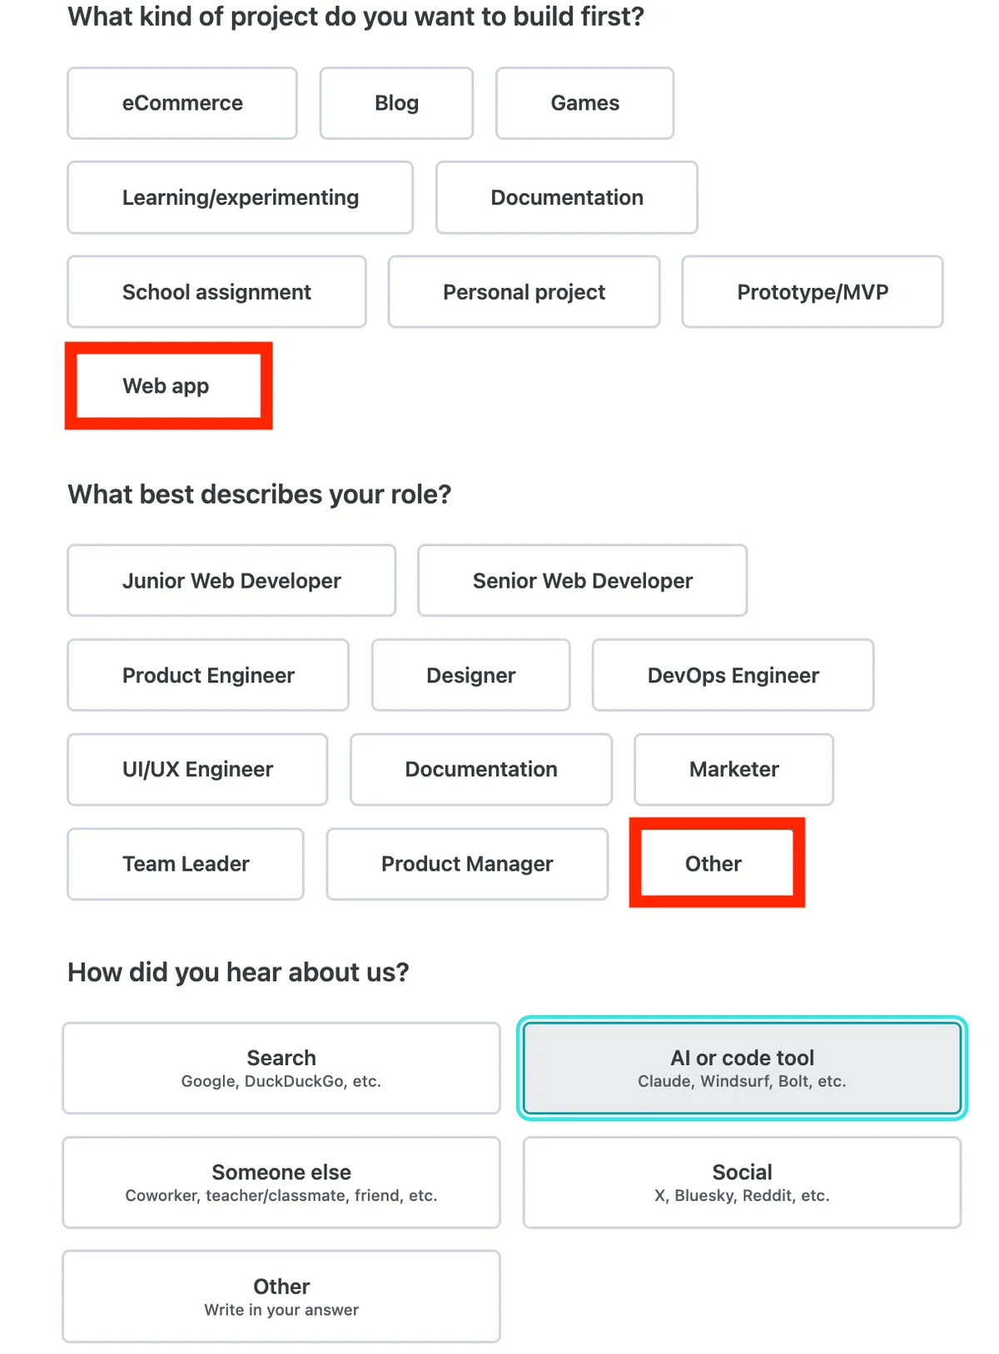Choose the Web app option
999x1354 pixels.
(x=169, y=386)
